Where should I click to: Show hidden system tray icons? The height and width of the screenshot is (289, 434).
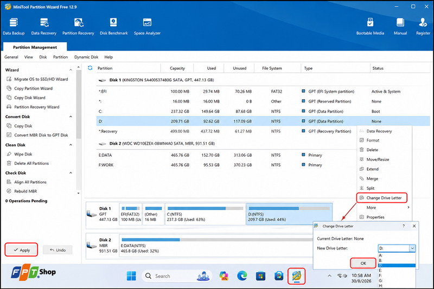pyautogui.click(x=329, y=276)
